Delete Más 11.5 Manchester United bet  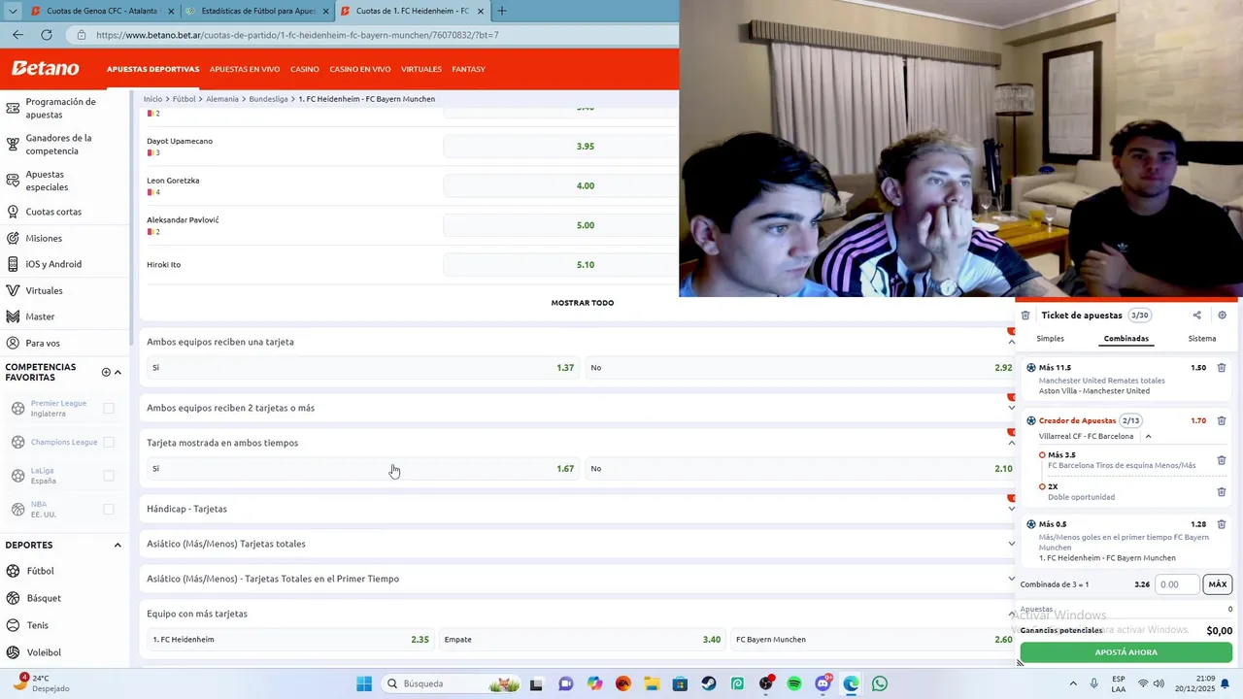click(1222, 368)
